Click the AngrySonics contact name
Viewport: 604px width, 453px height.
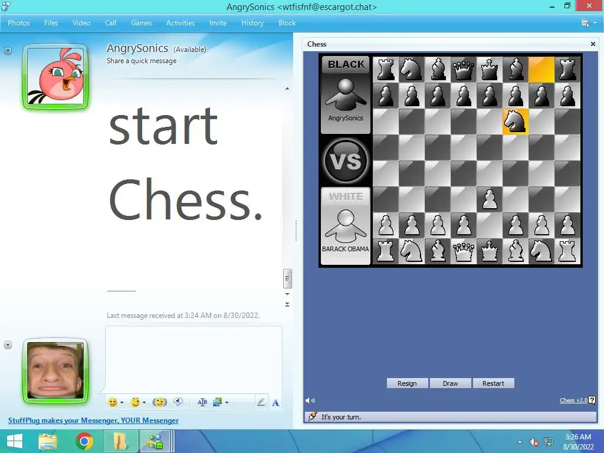tap(137, 48)
